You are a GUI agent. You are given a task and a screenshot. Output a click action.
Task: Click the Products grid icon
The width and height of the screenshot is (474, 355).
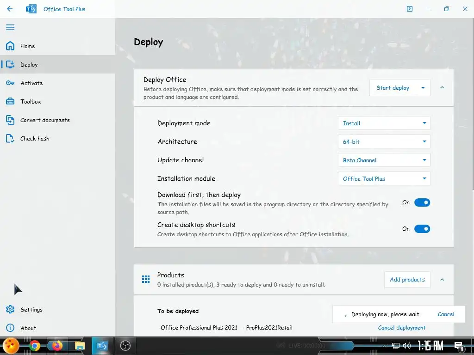coord(146,279)
